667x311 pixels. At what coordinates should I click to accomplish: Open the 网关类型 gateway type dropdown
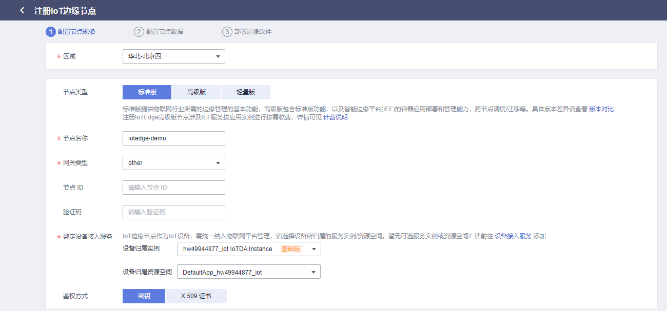(x=173, y=162)
